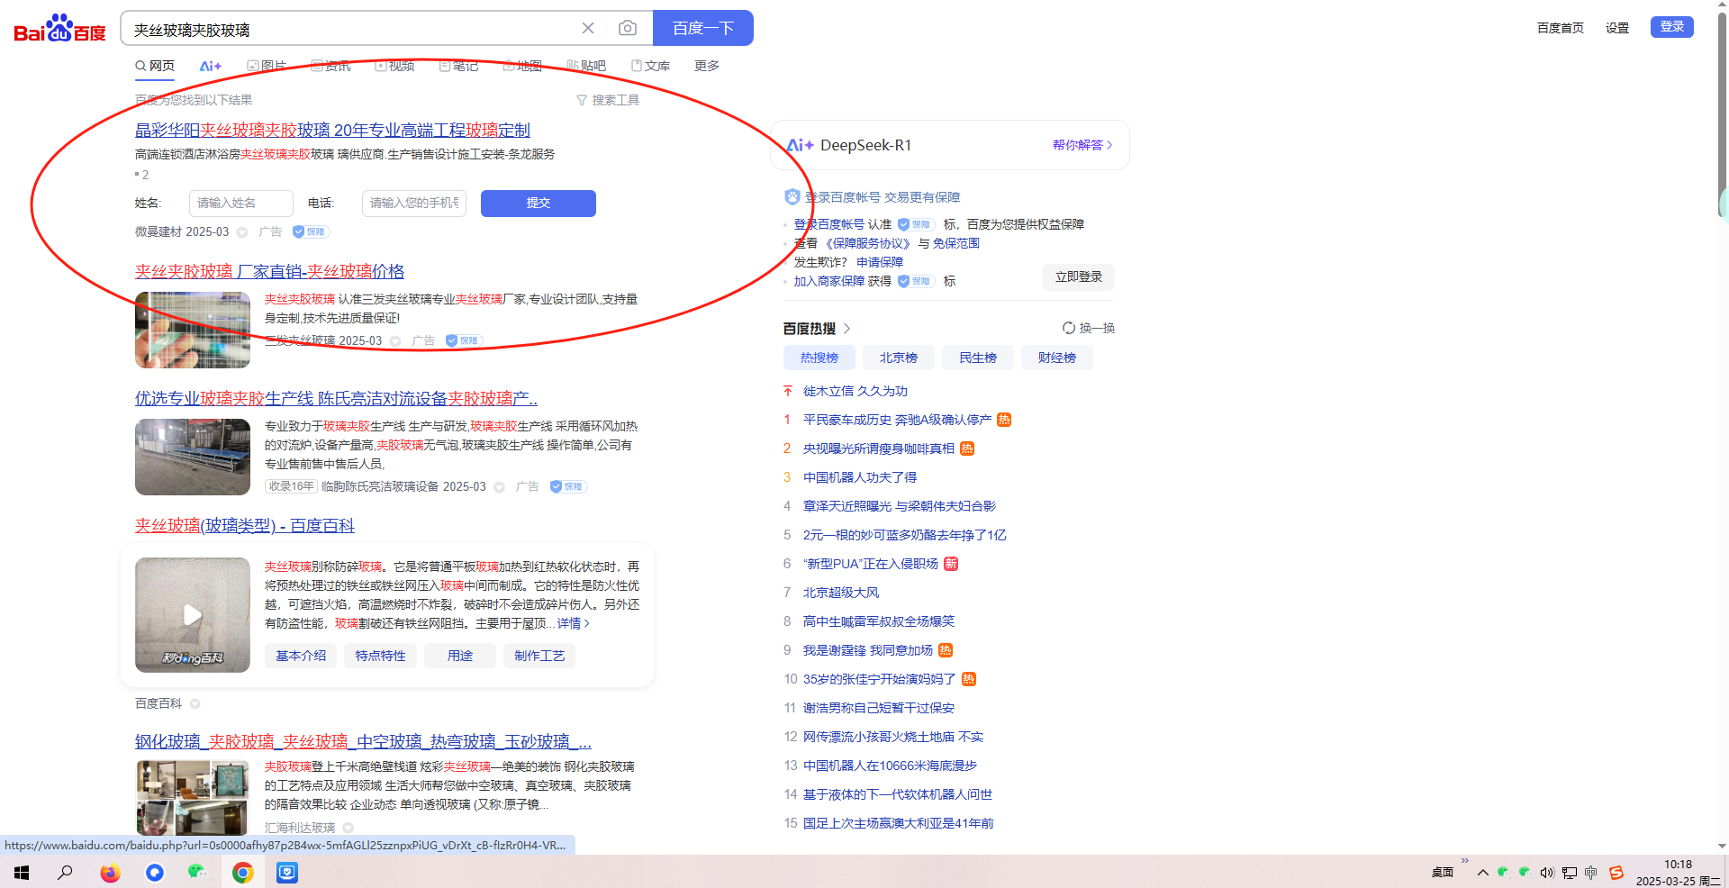Switch to the 图片 search tab
Screen dimensions: 1729x888
coord(267,66)
